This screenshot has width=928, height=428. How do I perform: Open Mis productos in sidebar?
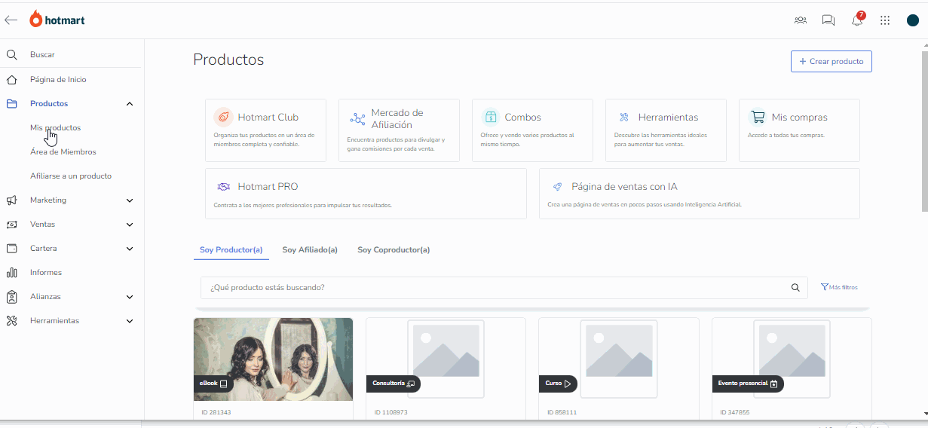coord(55,127)
